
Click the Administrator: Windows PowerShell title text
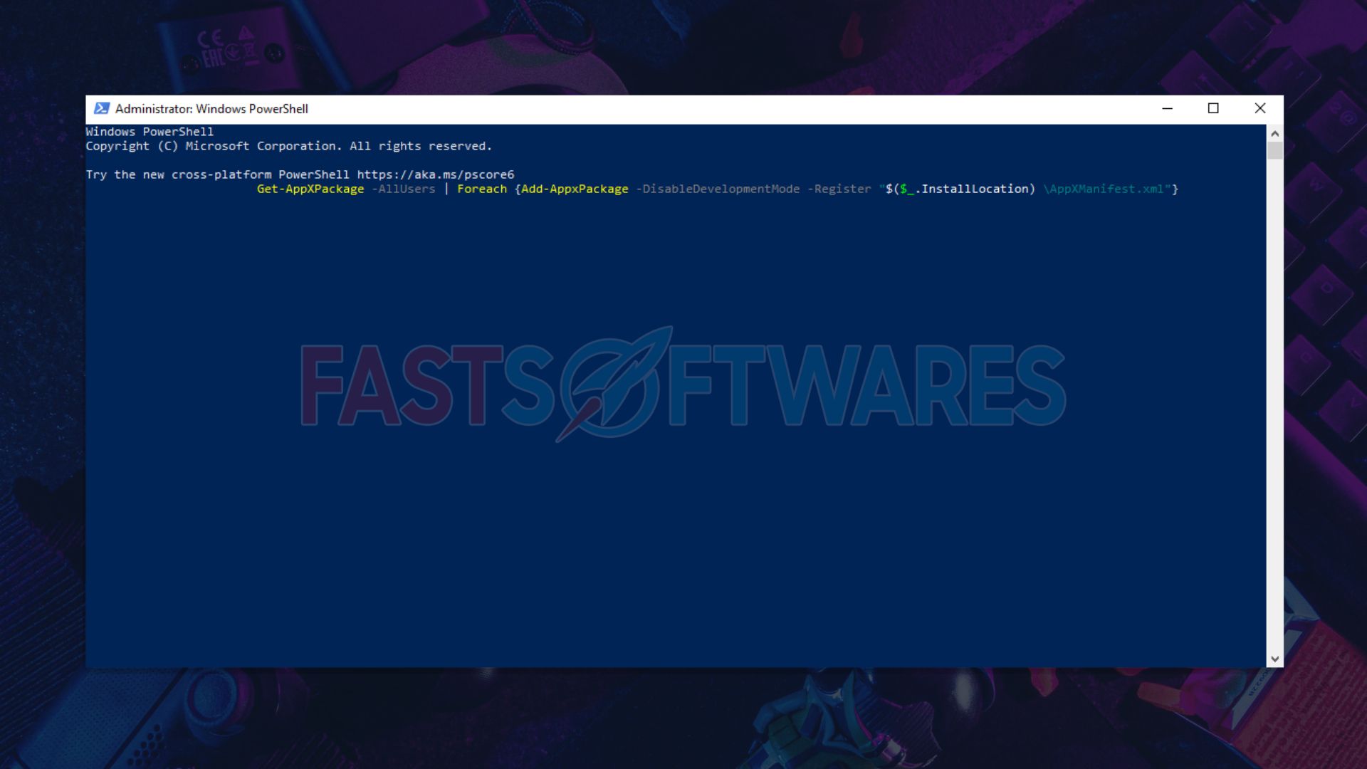pyautogui.click(x=211, y=109)
